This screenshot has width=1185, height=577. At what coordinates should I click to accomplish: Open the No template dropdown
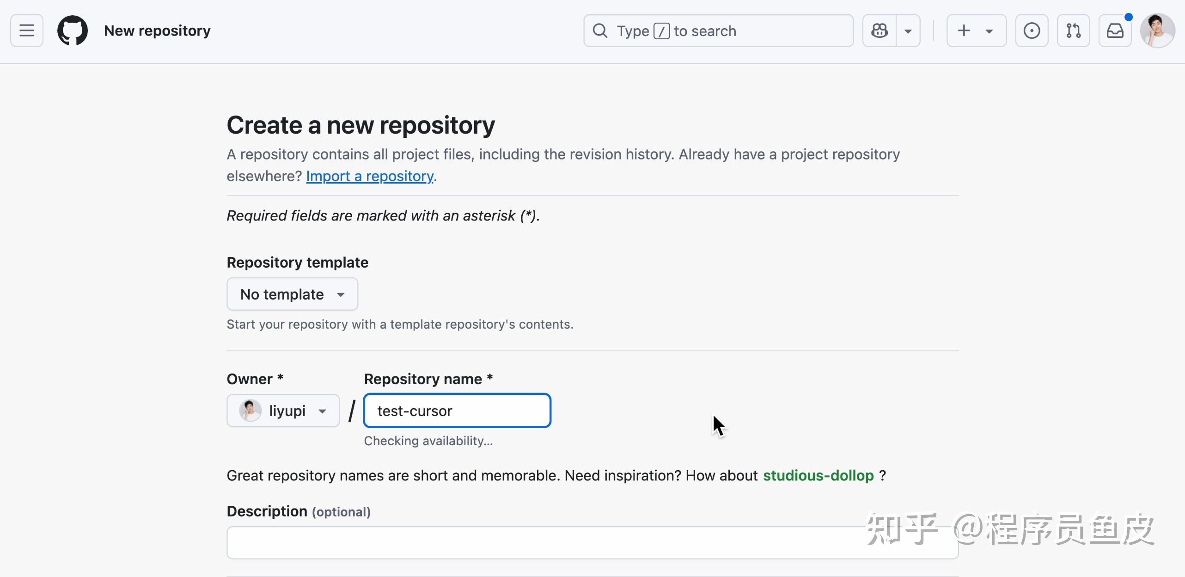[x=292, y=294]
